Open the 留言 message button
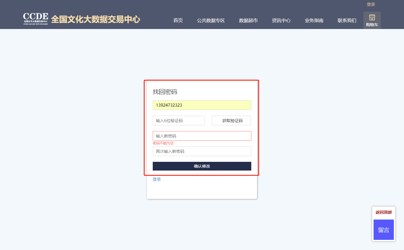The width and height of the screenshot is (404, 250). [x=383, y=230]
